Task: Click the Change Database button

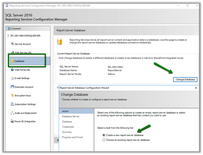Action: 185,80
